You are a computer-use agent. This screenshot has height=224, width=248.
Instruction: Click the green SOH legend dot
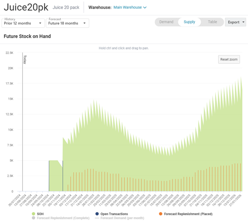click(34, 214)
